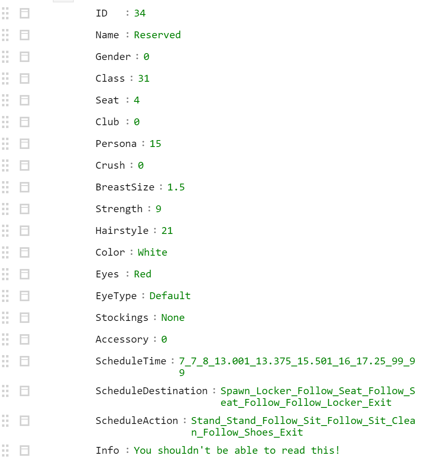Click the EyeType value "Default"

coord(170,296)
